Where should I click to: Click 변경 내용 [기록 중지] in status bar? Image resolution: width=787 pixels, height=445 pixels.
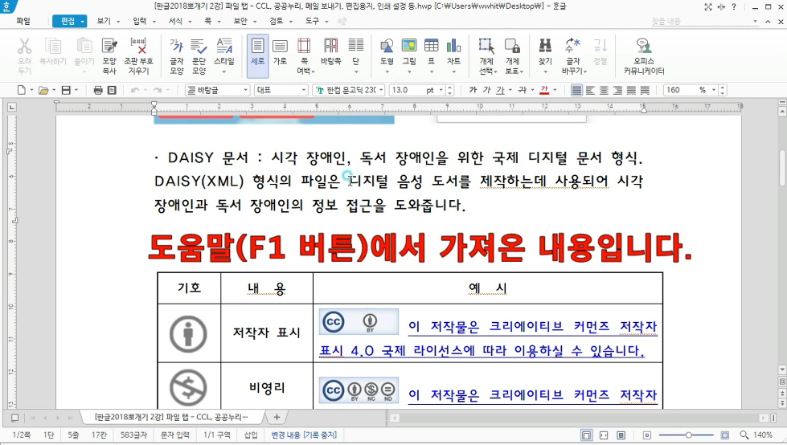(x=304, y=435)
